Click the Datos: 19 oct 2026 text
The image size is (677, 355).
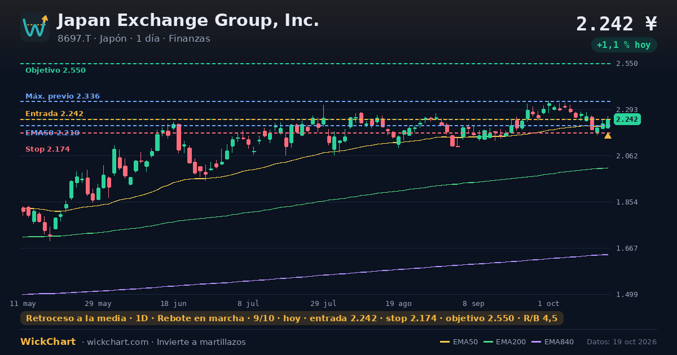tap(622, 342)
